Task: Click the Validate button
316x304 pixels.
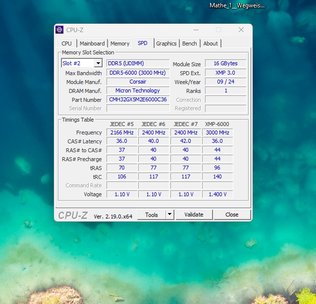Action: (194, 215)
